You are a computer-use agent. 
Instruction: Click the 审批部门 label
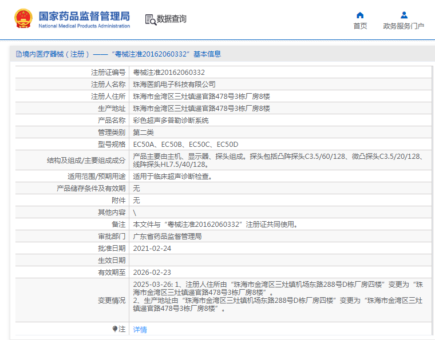(112, 237)
